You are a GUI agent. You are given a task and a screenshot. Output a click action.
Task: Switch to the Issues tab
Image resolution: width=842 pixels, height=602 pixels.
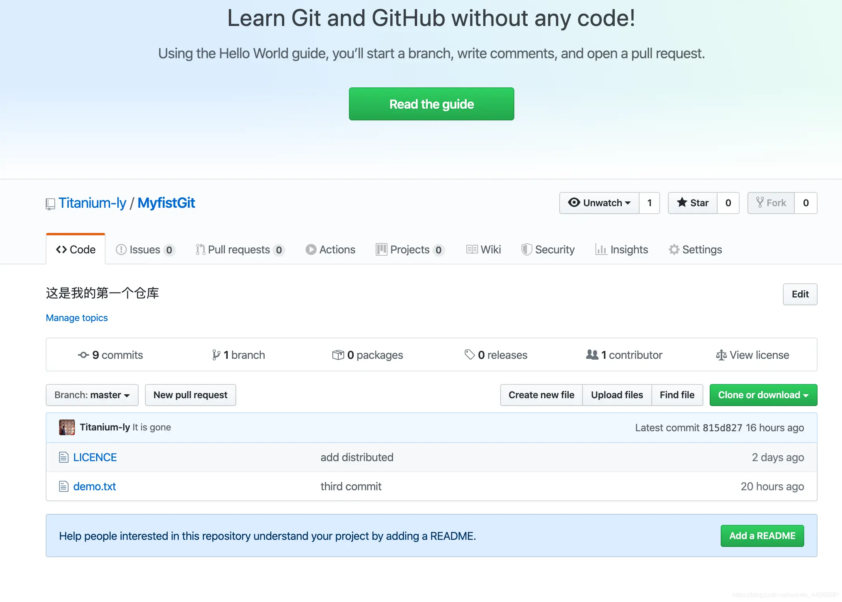pos(145,250)
